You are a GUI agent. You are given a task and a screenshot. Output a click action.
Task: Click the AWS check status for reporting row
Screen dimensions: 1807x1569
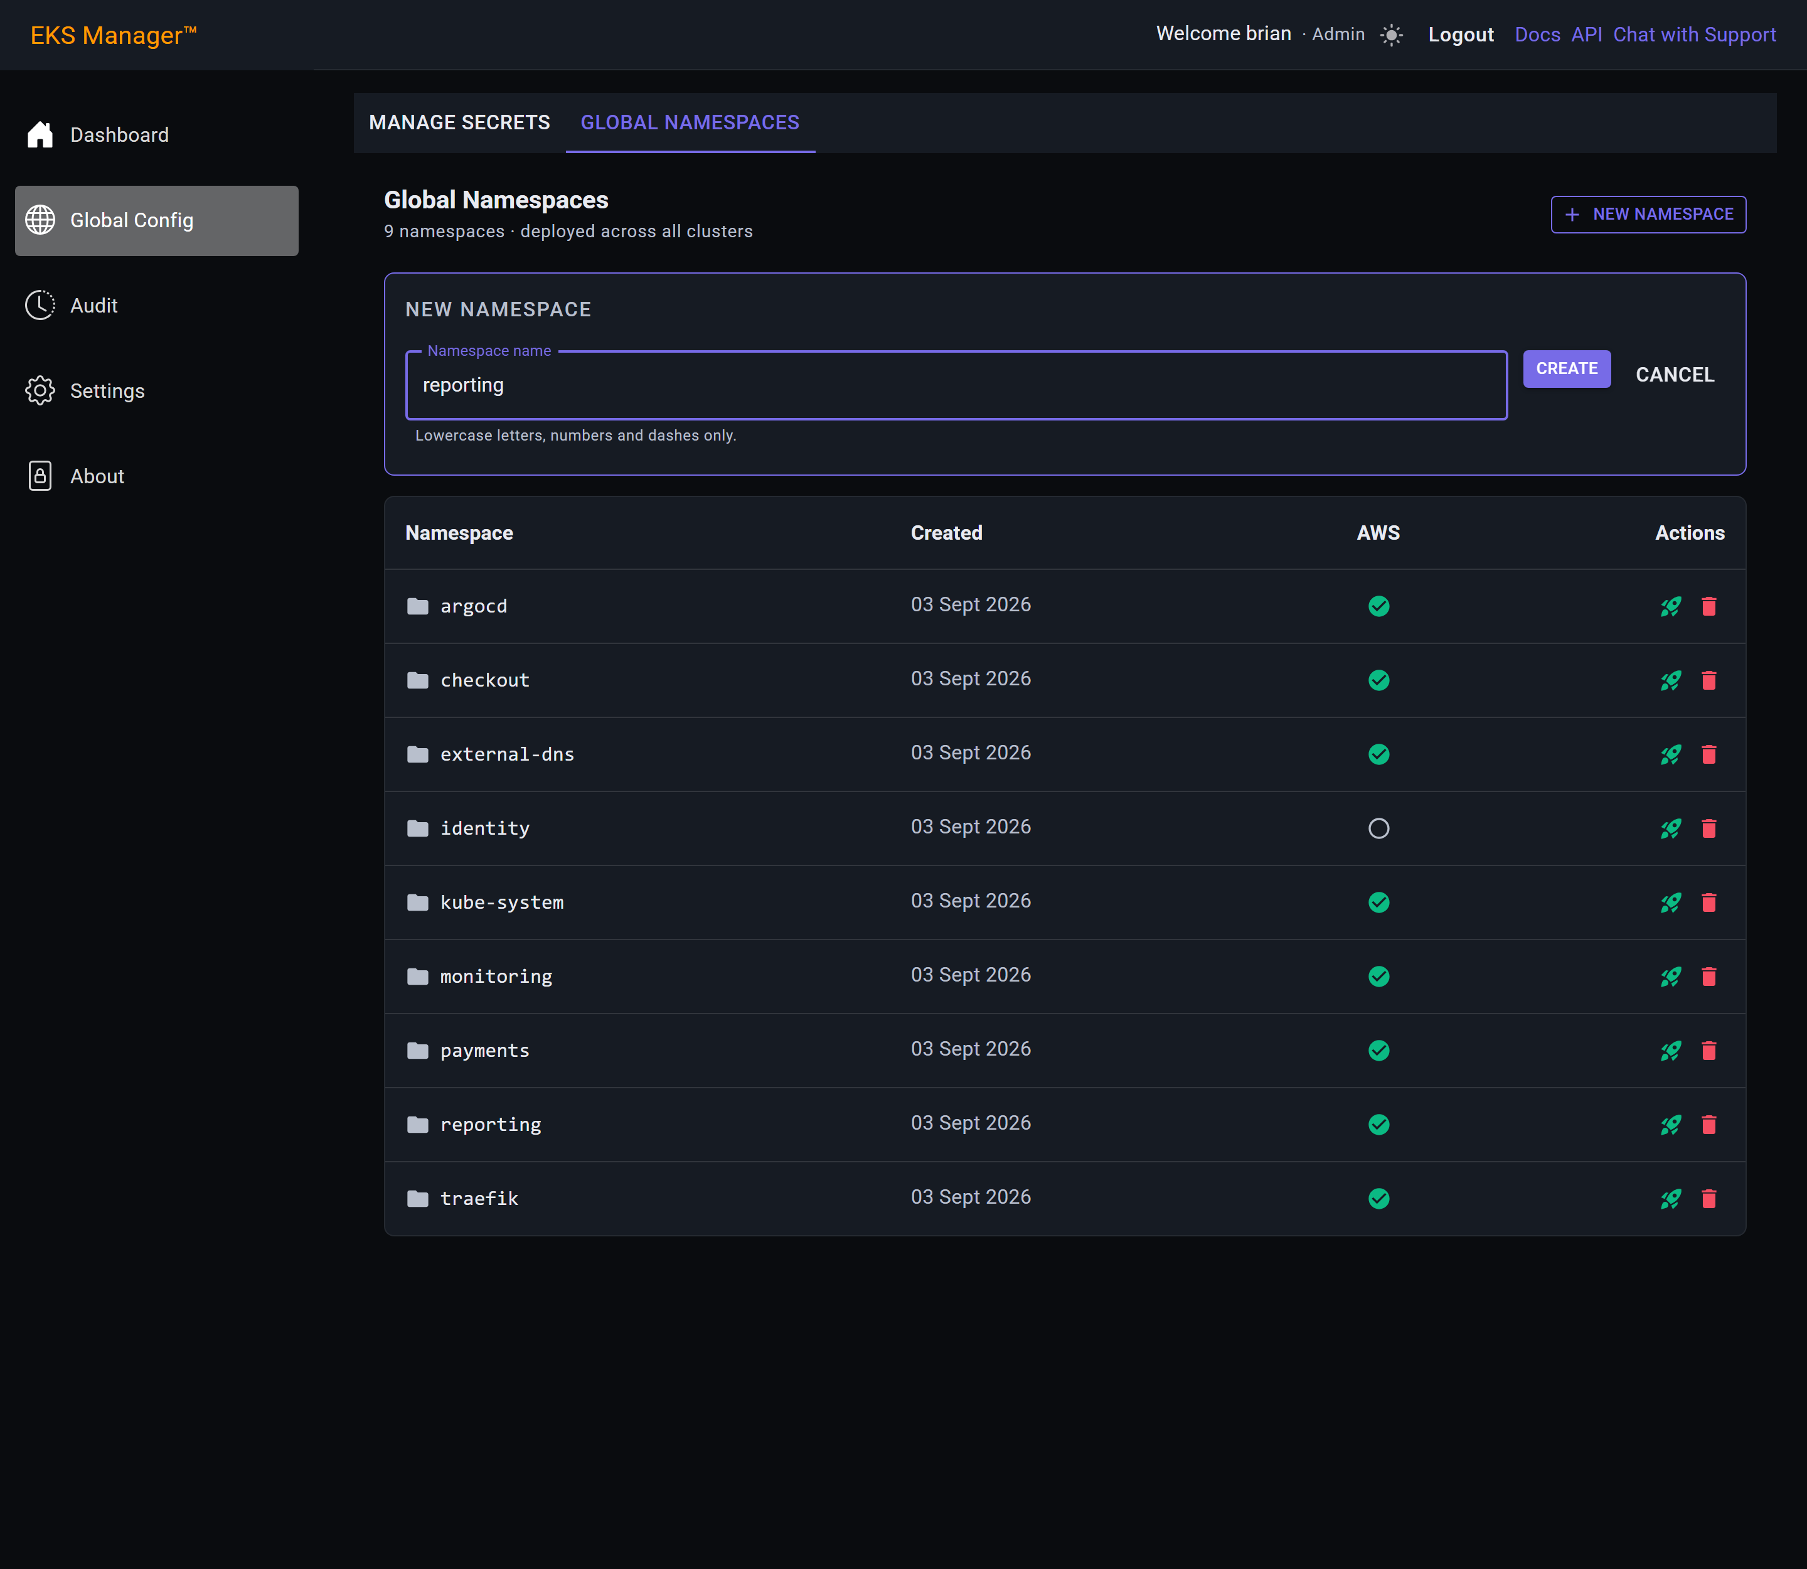tap(1378, 1124)
